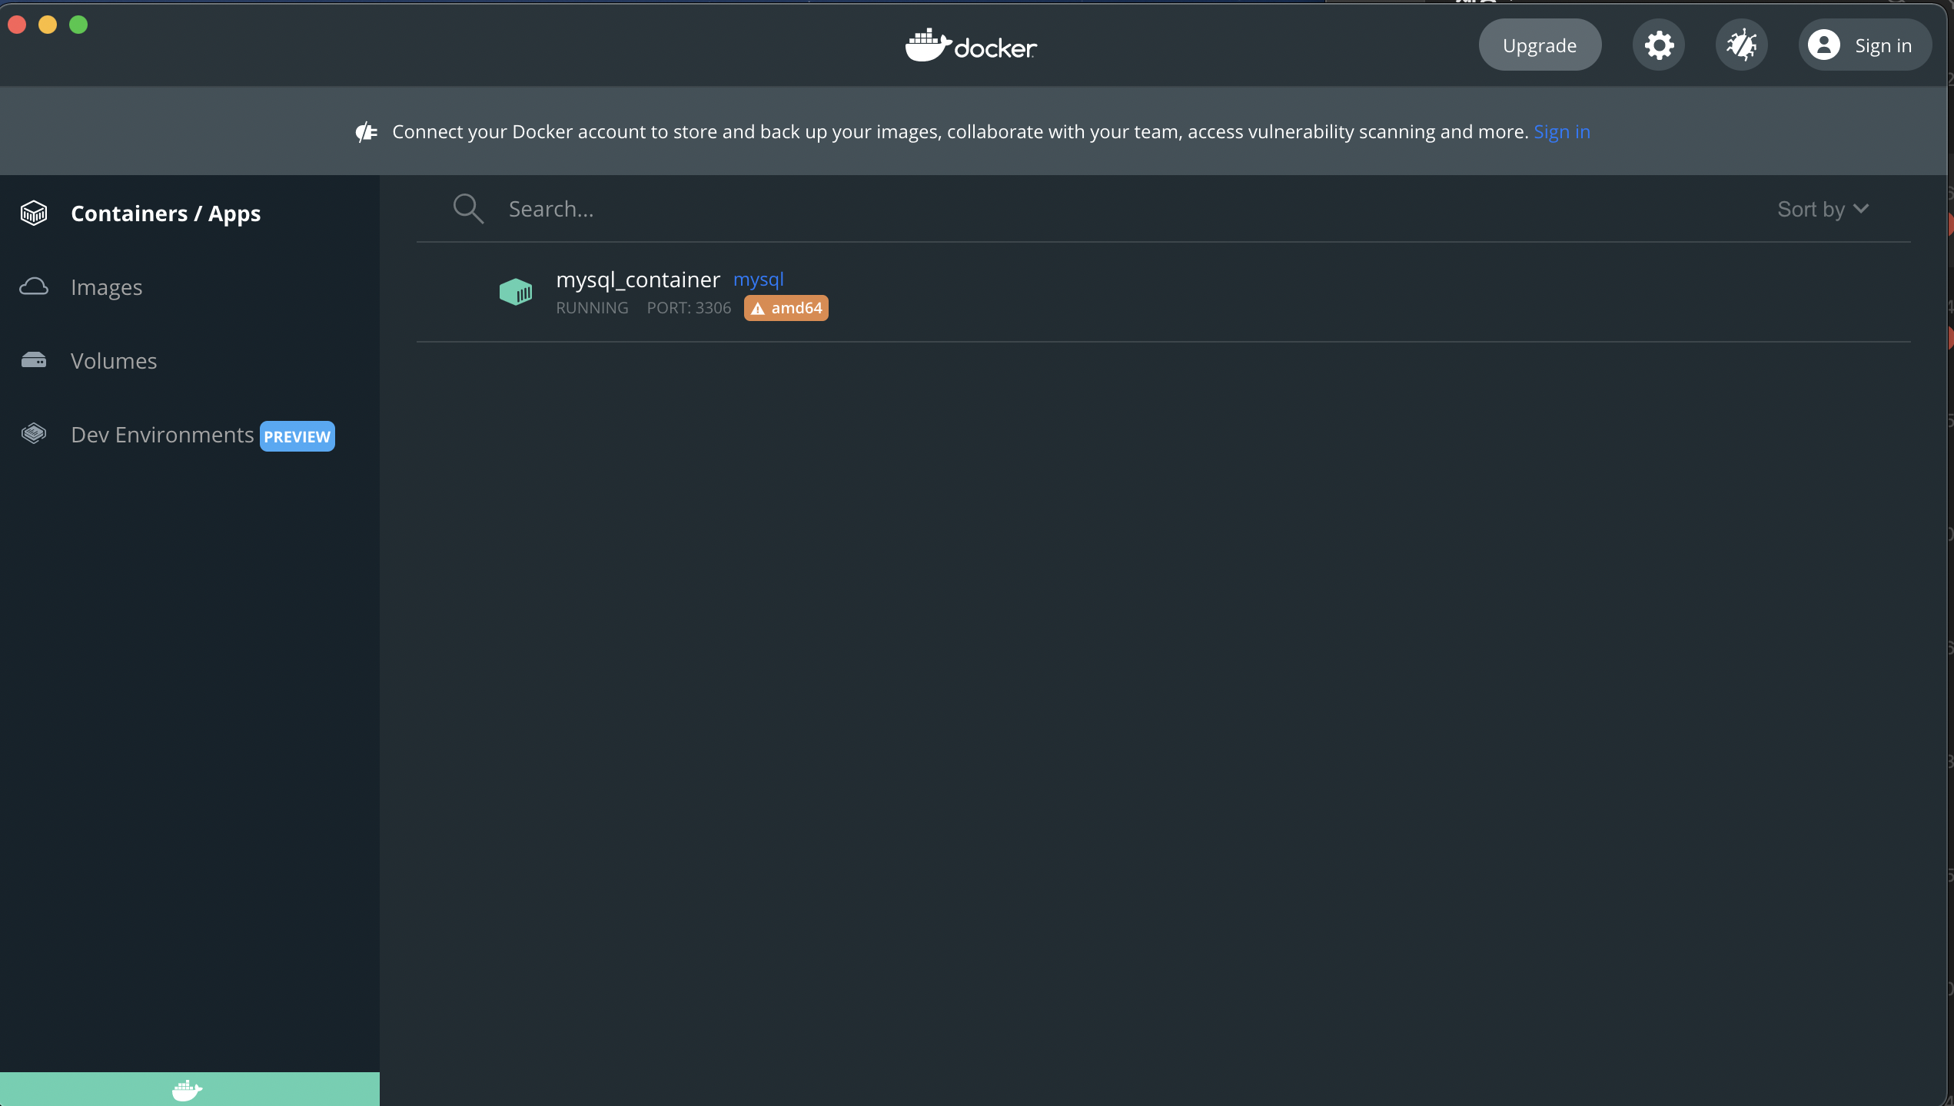Open the settings gear icon
Viewport: 1954px width, 1106px height.
[x=1659, y=45]
